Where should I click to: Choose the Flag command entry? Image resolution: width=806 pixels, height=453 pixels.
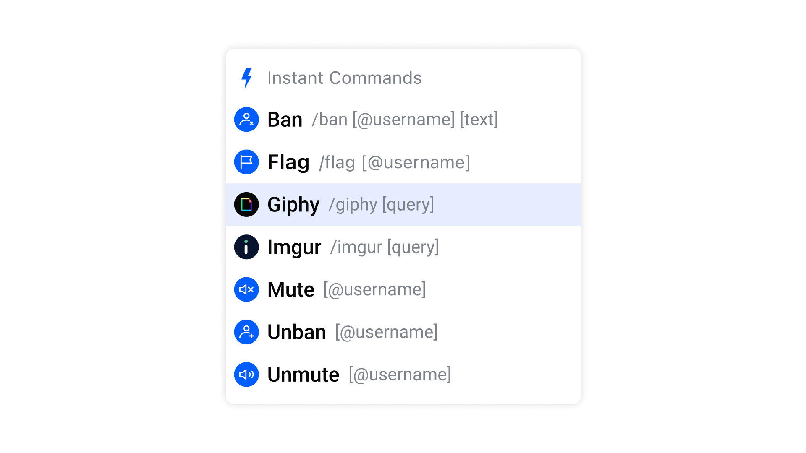click(288, 162)
